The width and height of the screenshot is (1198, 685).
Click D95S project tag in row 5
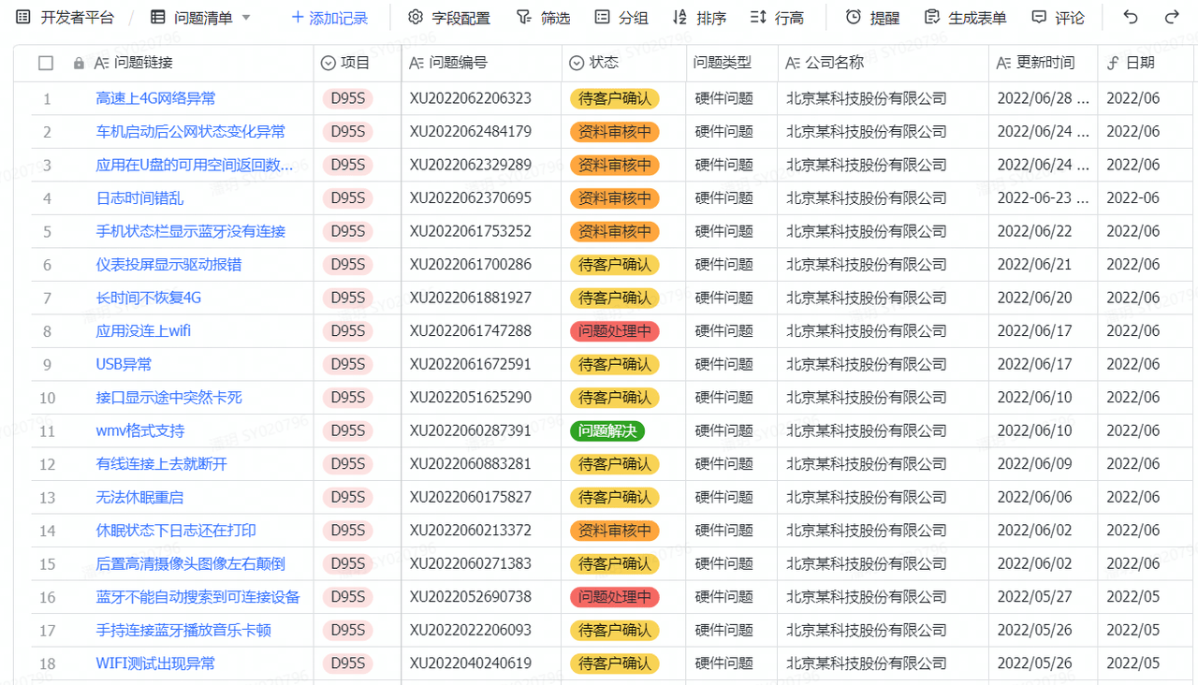tap(347, 231)
